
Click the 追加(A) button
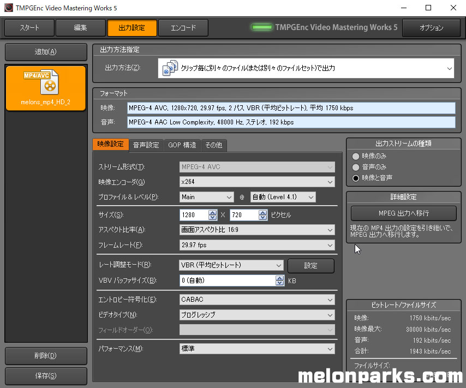[x=46, y=52]
